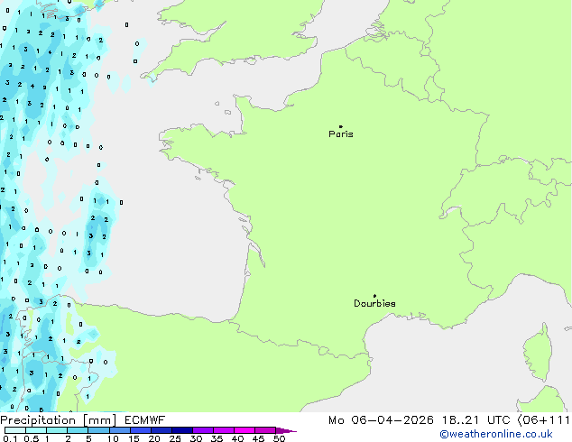572x442 pixels.
Task: Click the Dourbies city label
Action: click(374, 303)
